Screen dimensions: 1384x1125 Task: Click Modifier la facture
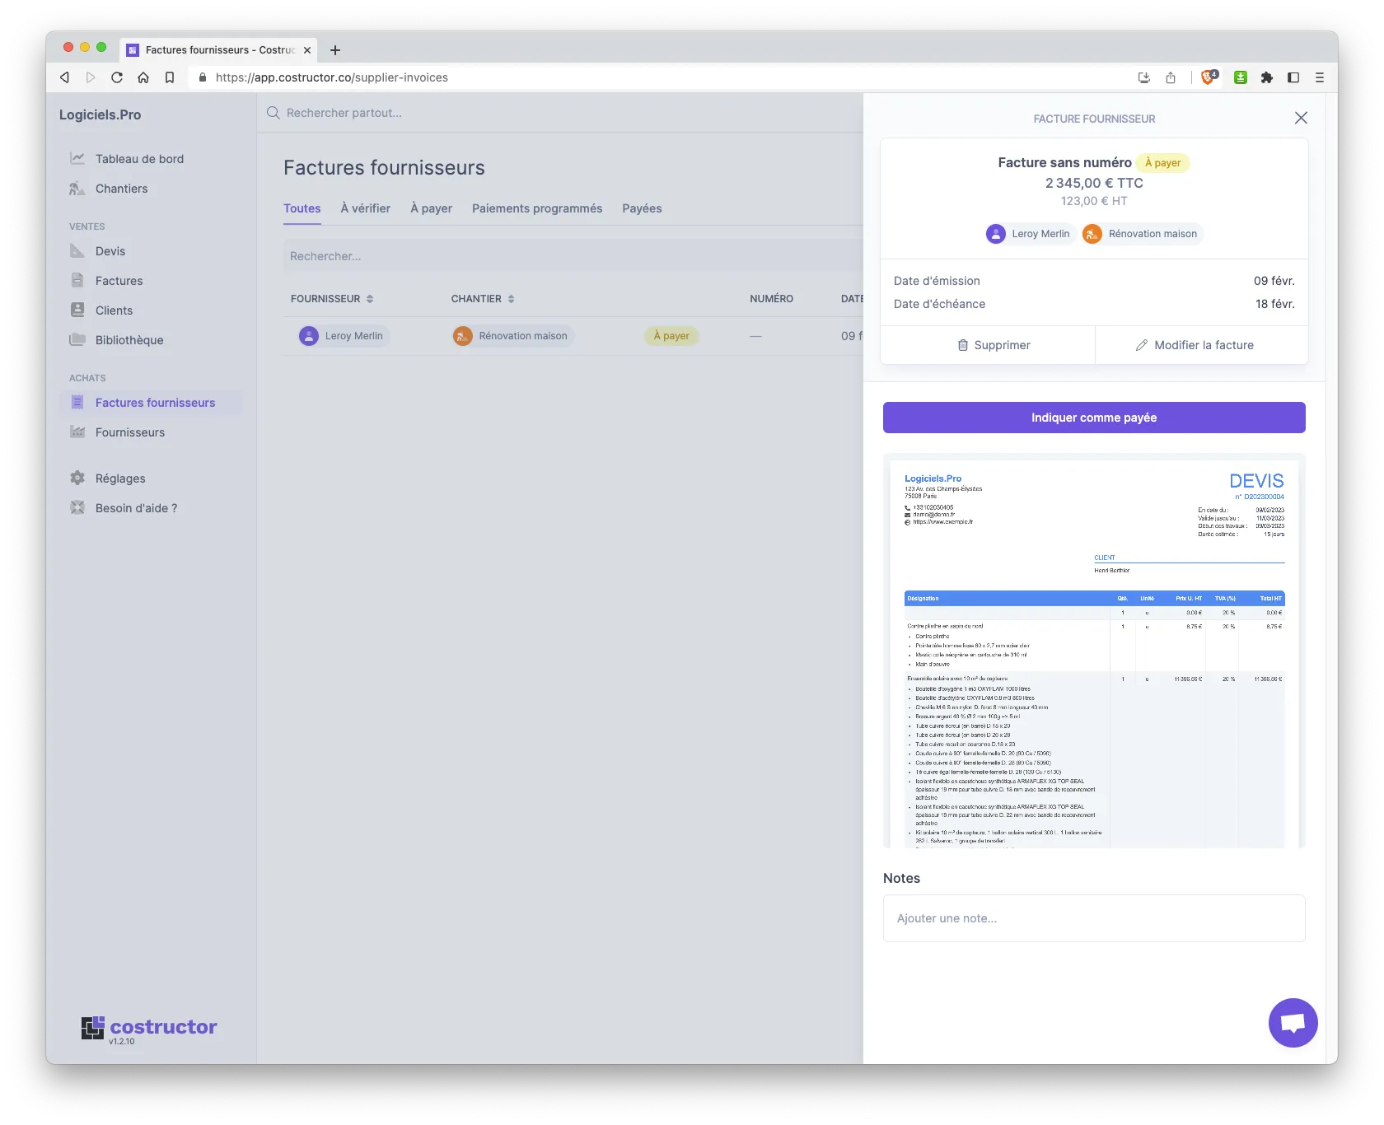[1202, 345]
